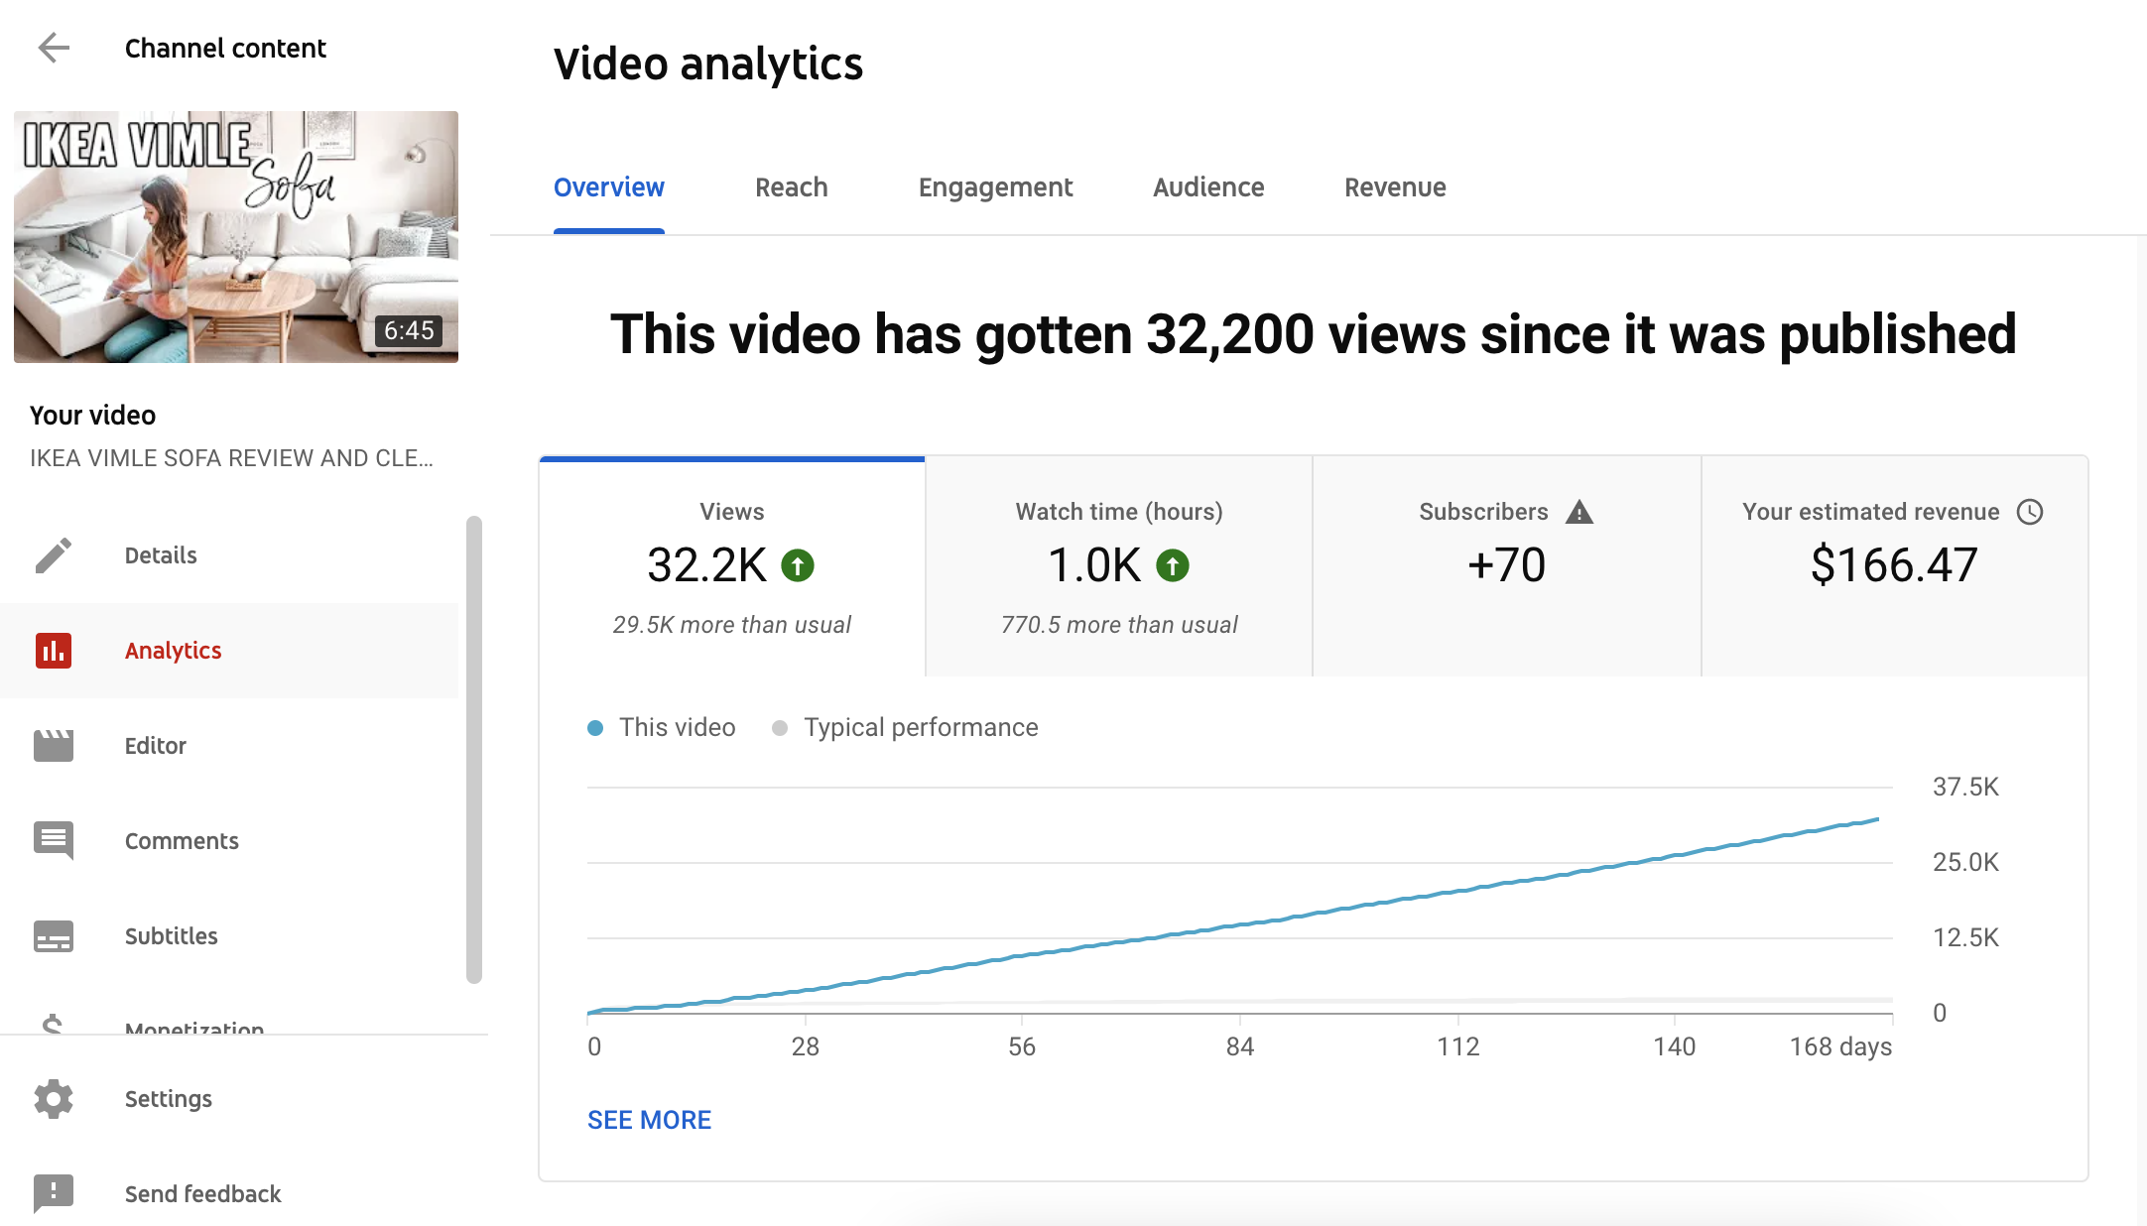
Task: Open the Details menu label
Action: point(161,555)
